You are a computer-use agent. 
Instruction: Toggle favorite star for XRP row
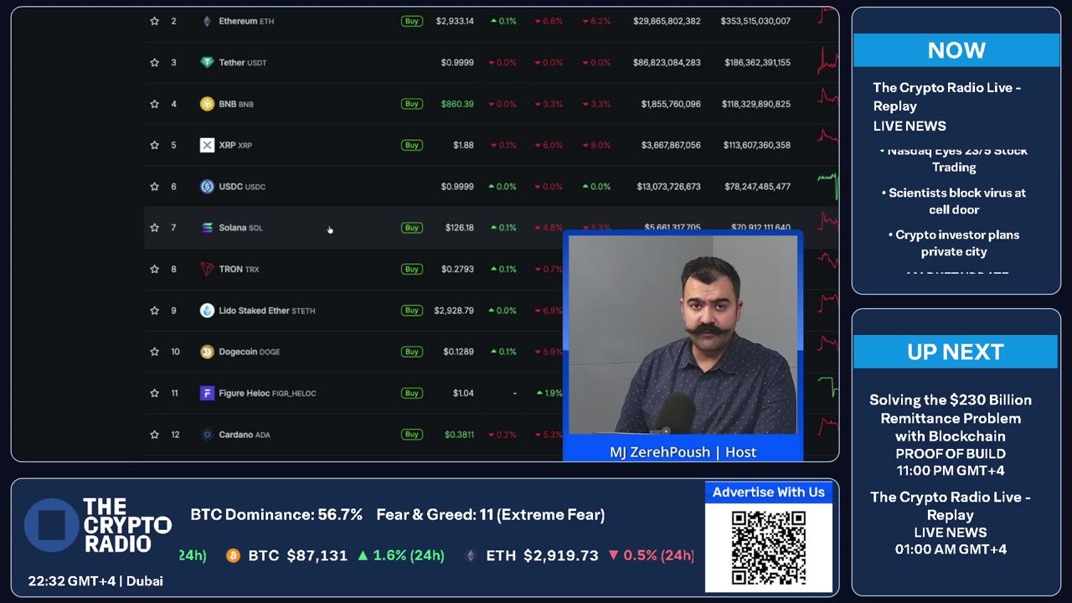[154, 145]
